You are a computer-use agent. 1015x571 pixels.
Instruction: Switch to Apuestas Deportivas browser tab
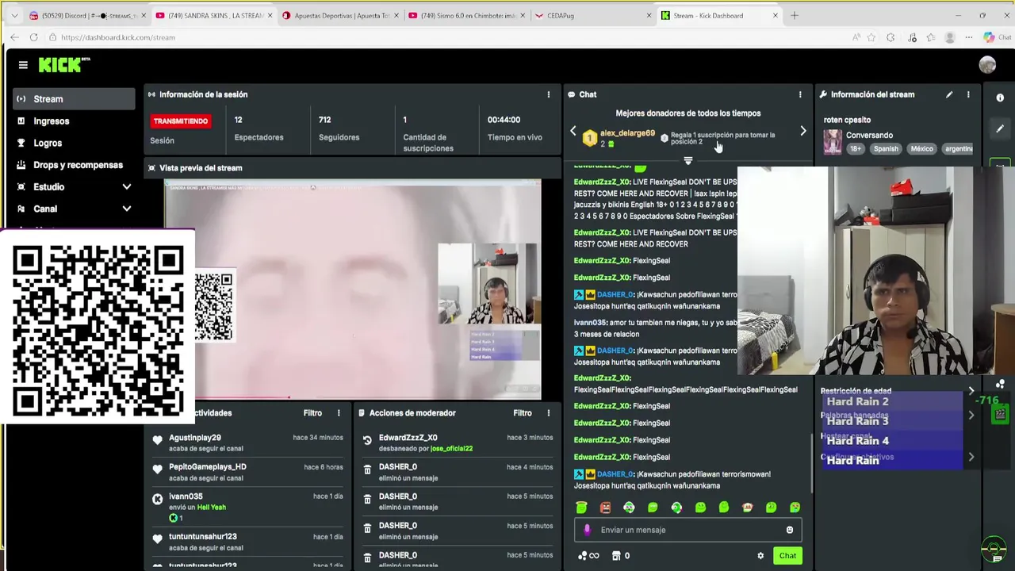pos(339,15)
